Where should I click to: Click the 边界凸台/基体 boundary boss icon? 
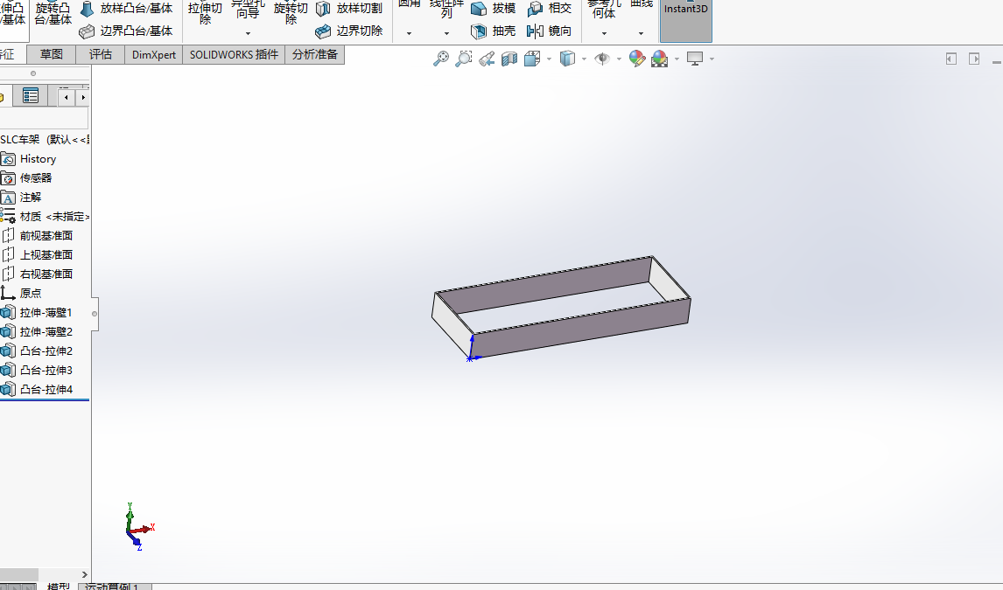point(87,31)
